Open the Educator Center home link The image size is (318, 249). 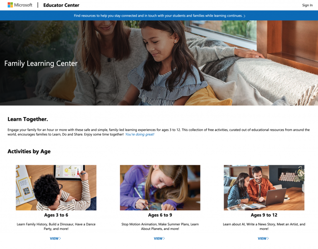click(x=61, y=5)
